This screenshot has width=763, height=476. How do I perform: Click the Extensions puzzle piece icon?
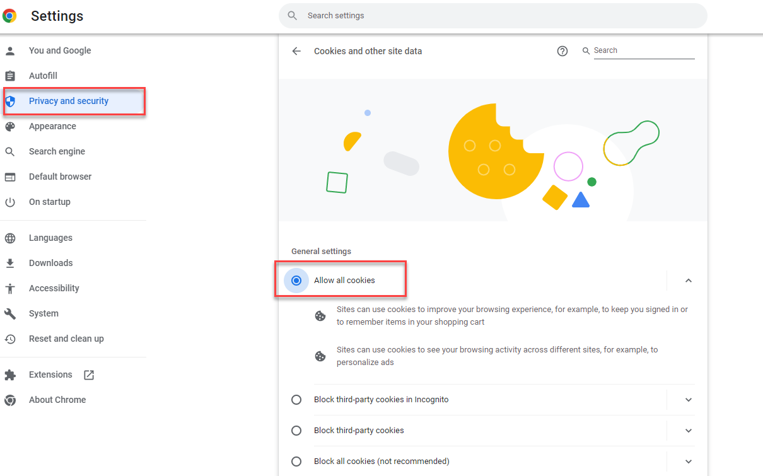coord(10,375)
